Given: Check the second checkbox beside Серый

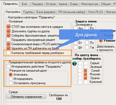Looking at the screenshot, I should pos(85,63).
